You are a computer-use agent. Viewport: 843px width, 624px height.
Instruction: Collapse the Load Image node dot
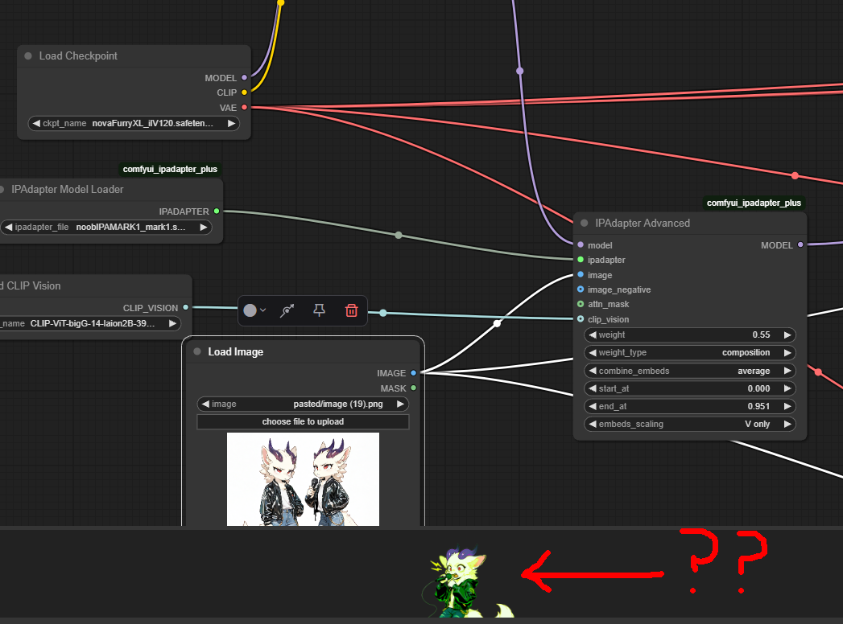[197, 351]
